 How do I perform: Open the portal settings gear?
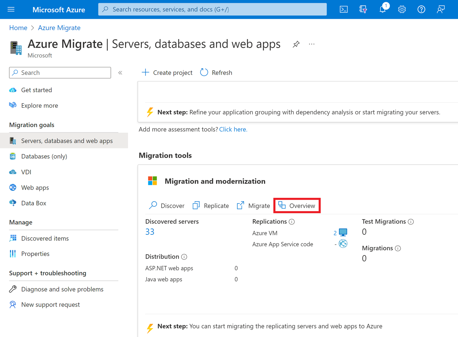pyautogui.click(x=402, y=10)
